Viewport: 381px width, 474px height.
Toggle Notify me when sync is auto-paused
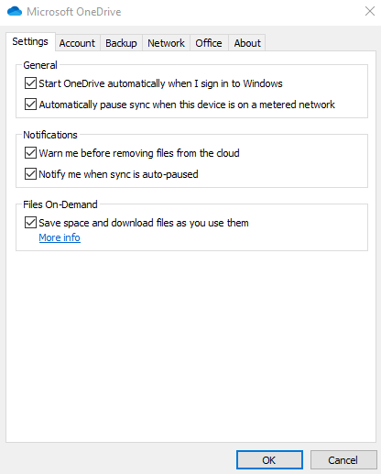pos(30,174)
